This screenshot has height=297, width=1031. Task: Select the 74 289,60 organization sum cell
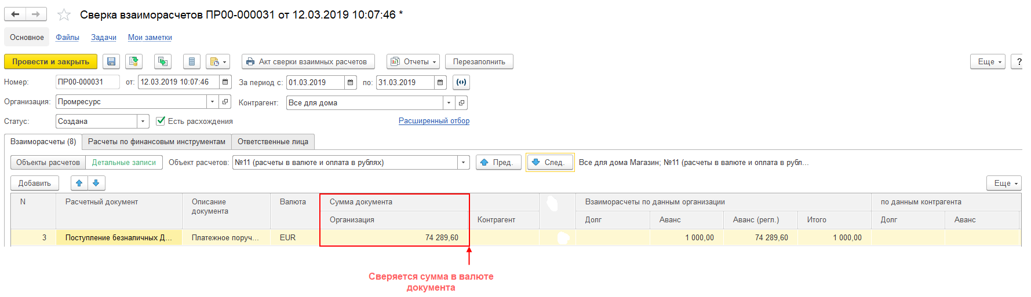coord(394,238)
